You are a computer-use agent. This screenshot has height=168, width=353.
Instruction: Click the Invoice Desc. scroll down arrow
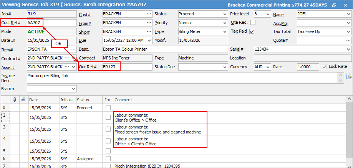click(x=340, y=81)
